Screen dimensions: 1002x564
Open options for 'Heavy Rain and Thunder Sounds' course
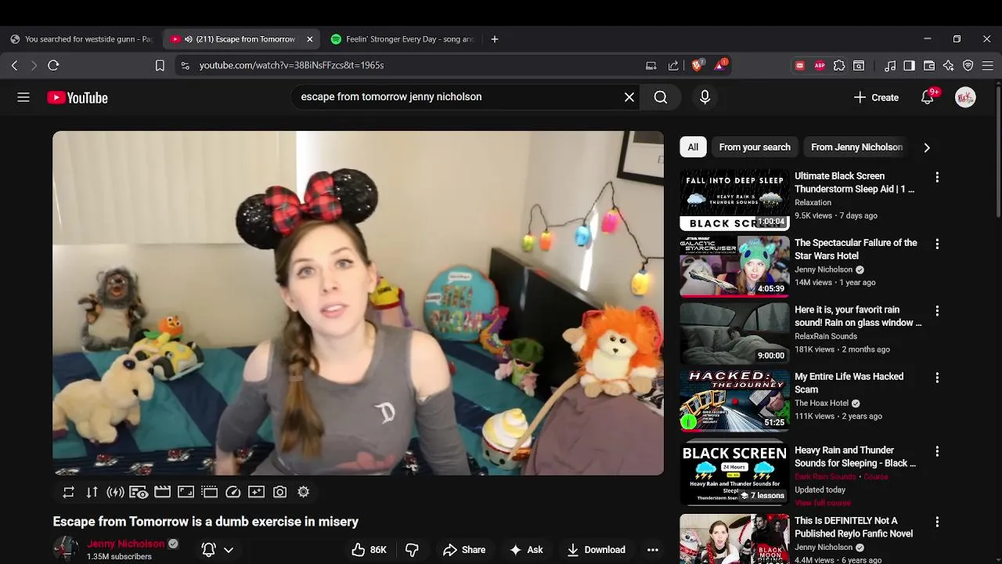point(937,451)
